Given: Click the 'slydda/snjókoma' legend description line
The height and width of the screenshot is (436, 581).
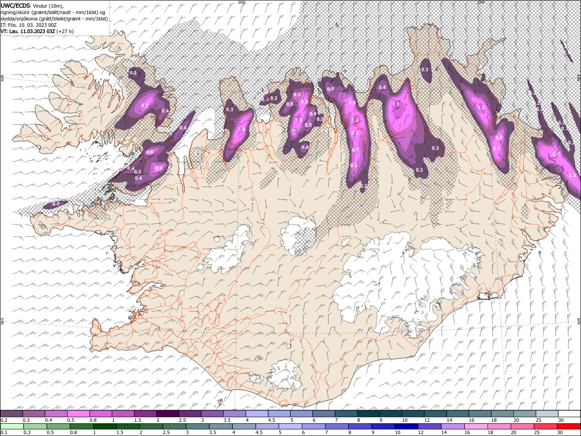Looking at the screenshot, I should (x=54, y=19).
